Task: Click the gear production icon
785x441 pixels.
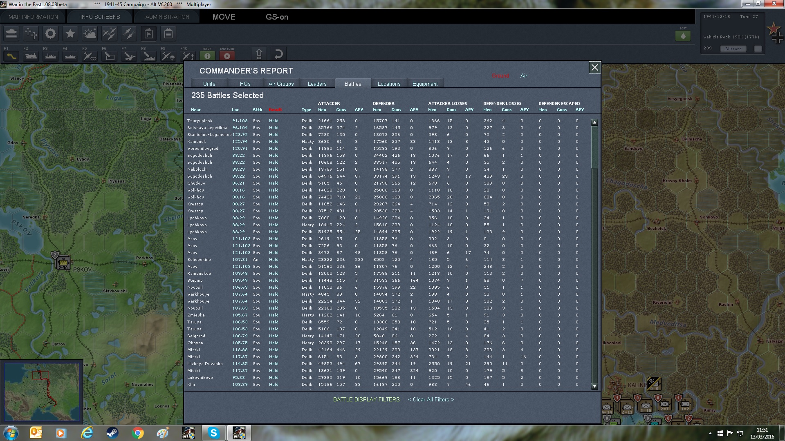Action: click(51, 33)
